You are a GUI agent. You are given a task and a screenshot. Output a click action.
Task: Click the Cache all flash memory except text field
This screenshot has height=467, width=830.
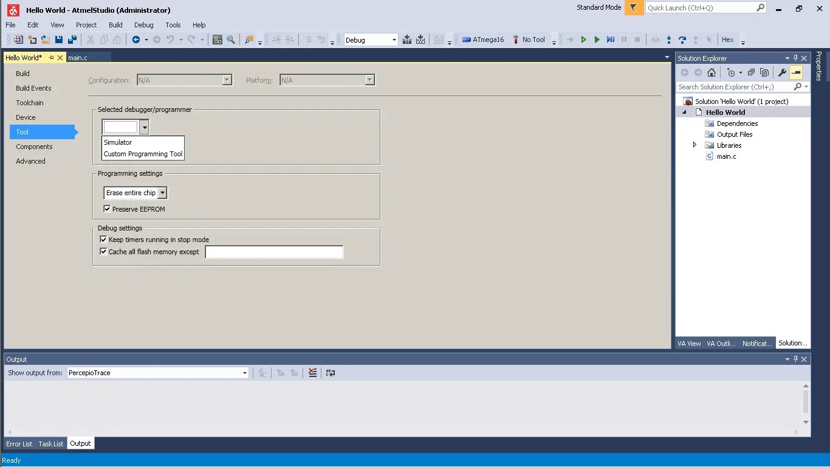(x=274, y=252)
